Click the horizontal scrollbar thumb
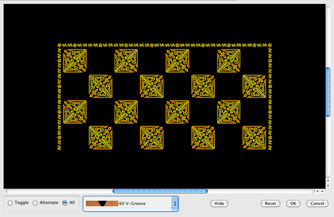 point(160,191)
